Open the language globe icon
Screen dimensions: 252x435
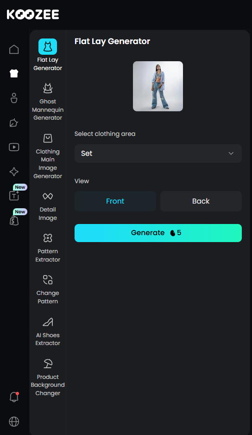(x=14, y=422)
